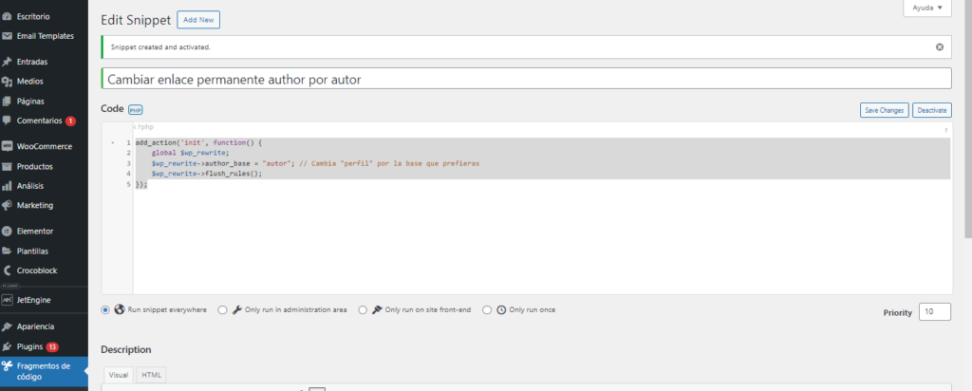Screen dimensions: 972x391
Task: Click the JetEngine icon
Action: (7, 300)
